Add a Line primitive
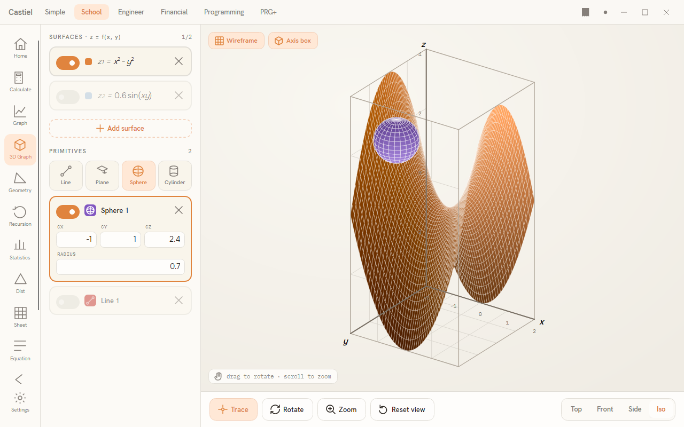This screenshot has width=684, height=427. click(66, 176)
